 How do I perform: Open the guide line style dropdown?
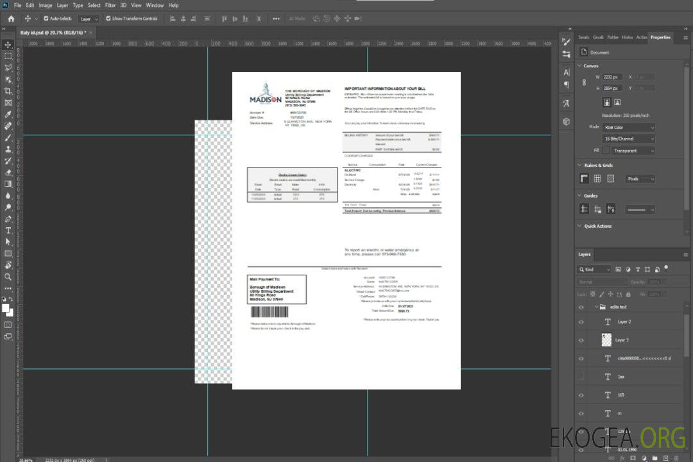pyautogui.click(x=640, y=210)
